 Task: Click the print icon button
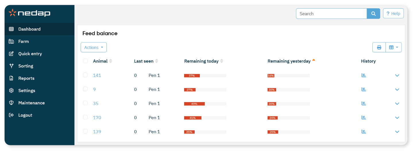pyautogui.click(x=379, y=47)
